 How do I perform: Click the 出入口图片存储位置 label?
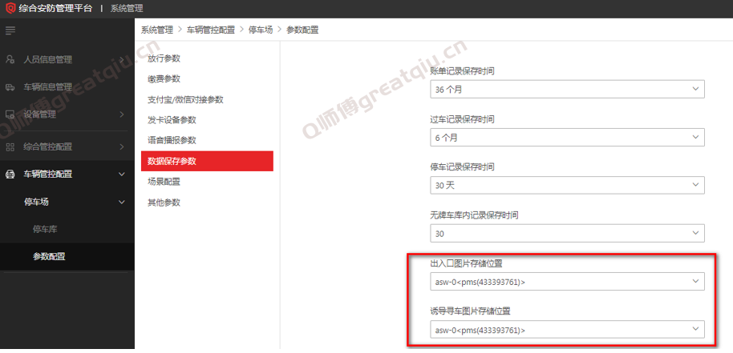pos(466,263)
